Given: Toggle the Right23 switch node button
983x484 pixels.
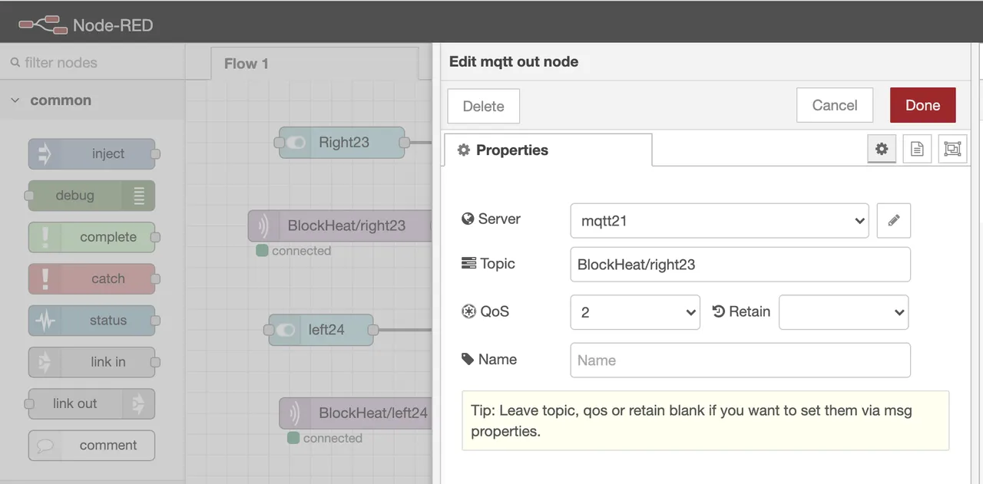Looking at the screenshot, I should [294, 143].
